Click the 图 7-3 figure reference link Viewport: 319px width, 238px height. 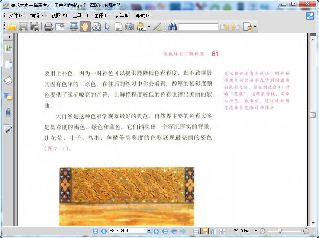pos(56,149)
